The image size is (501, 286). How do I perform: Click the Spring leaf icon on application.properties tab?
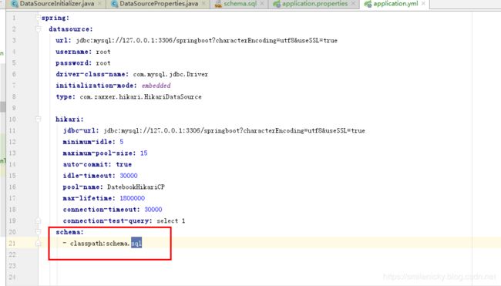277,4
